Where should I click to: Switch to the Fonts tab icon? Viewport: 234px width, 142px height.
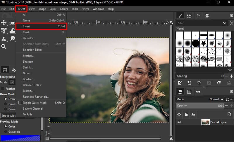click(198, 16)
